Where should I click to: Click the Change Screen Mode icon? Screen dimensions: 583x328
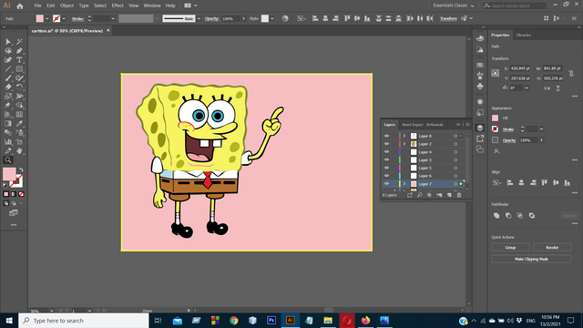(14, 212)
